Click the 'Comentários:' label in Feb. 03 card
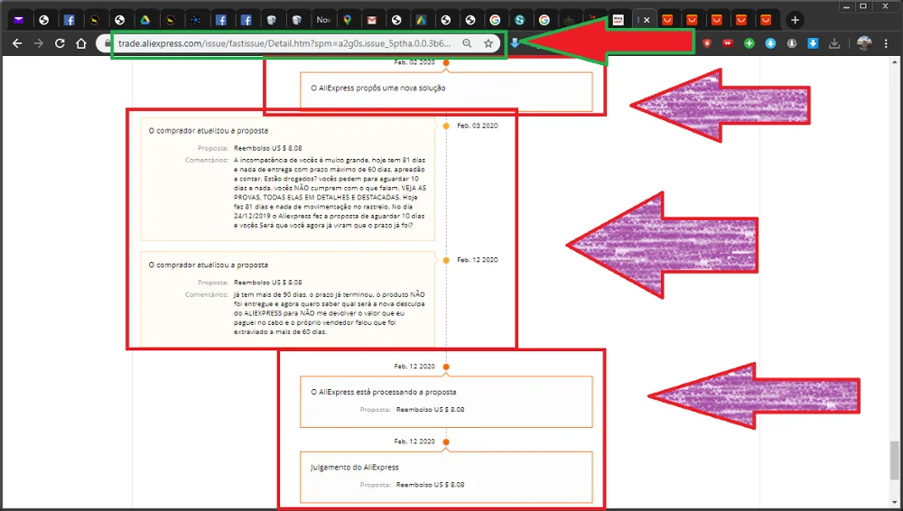 tap(207, 160)
